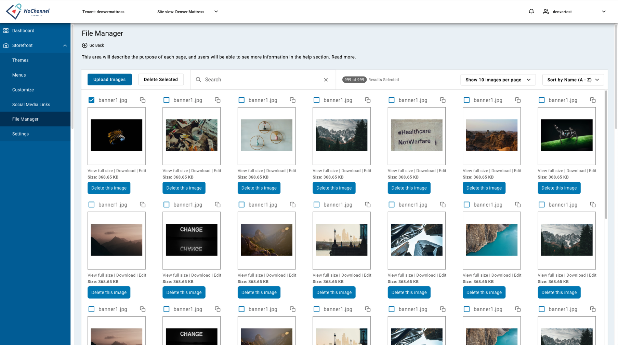Viewport: 618px width, 345px height.
Task: Copy link of second-row dusk mountains image
Action: pyautogui.click(x=143, y=205)
